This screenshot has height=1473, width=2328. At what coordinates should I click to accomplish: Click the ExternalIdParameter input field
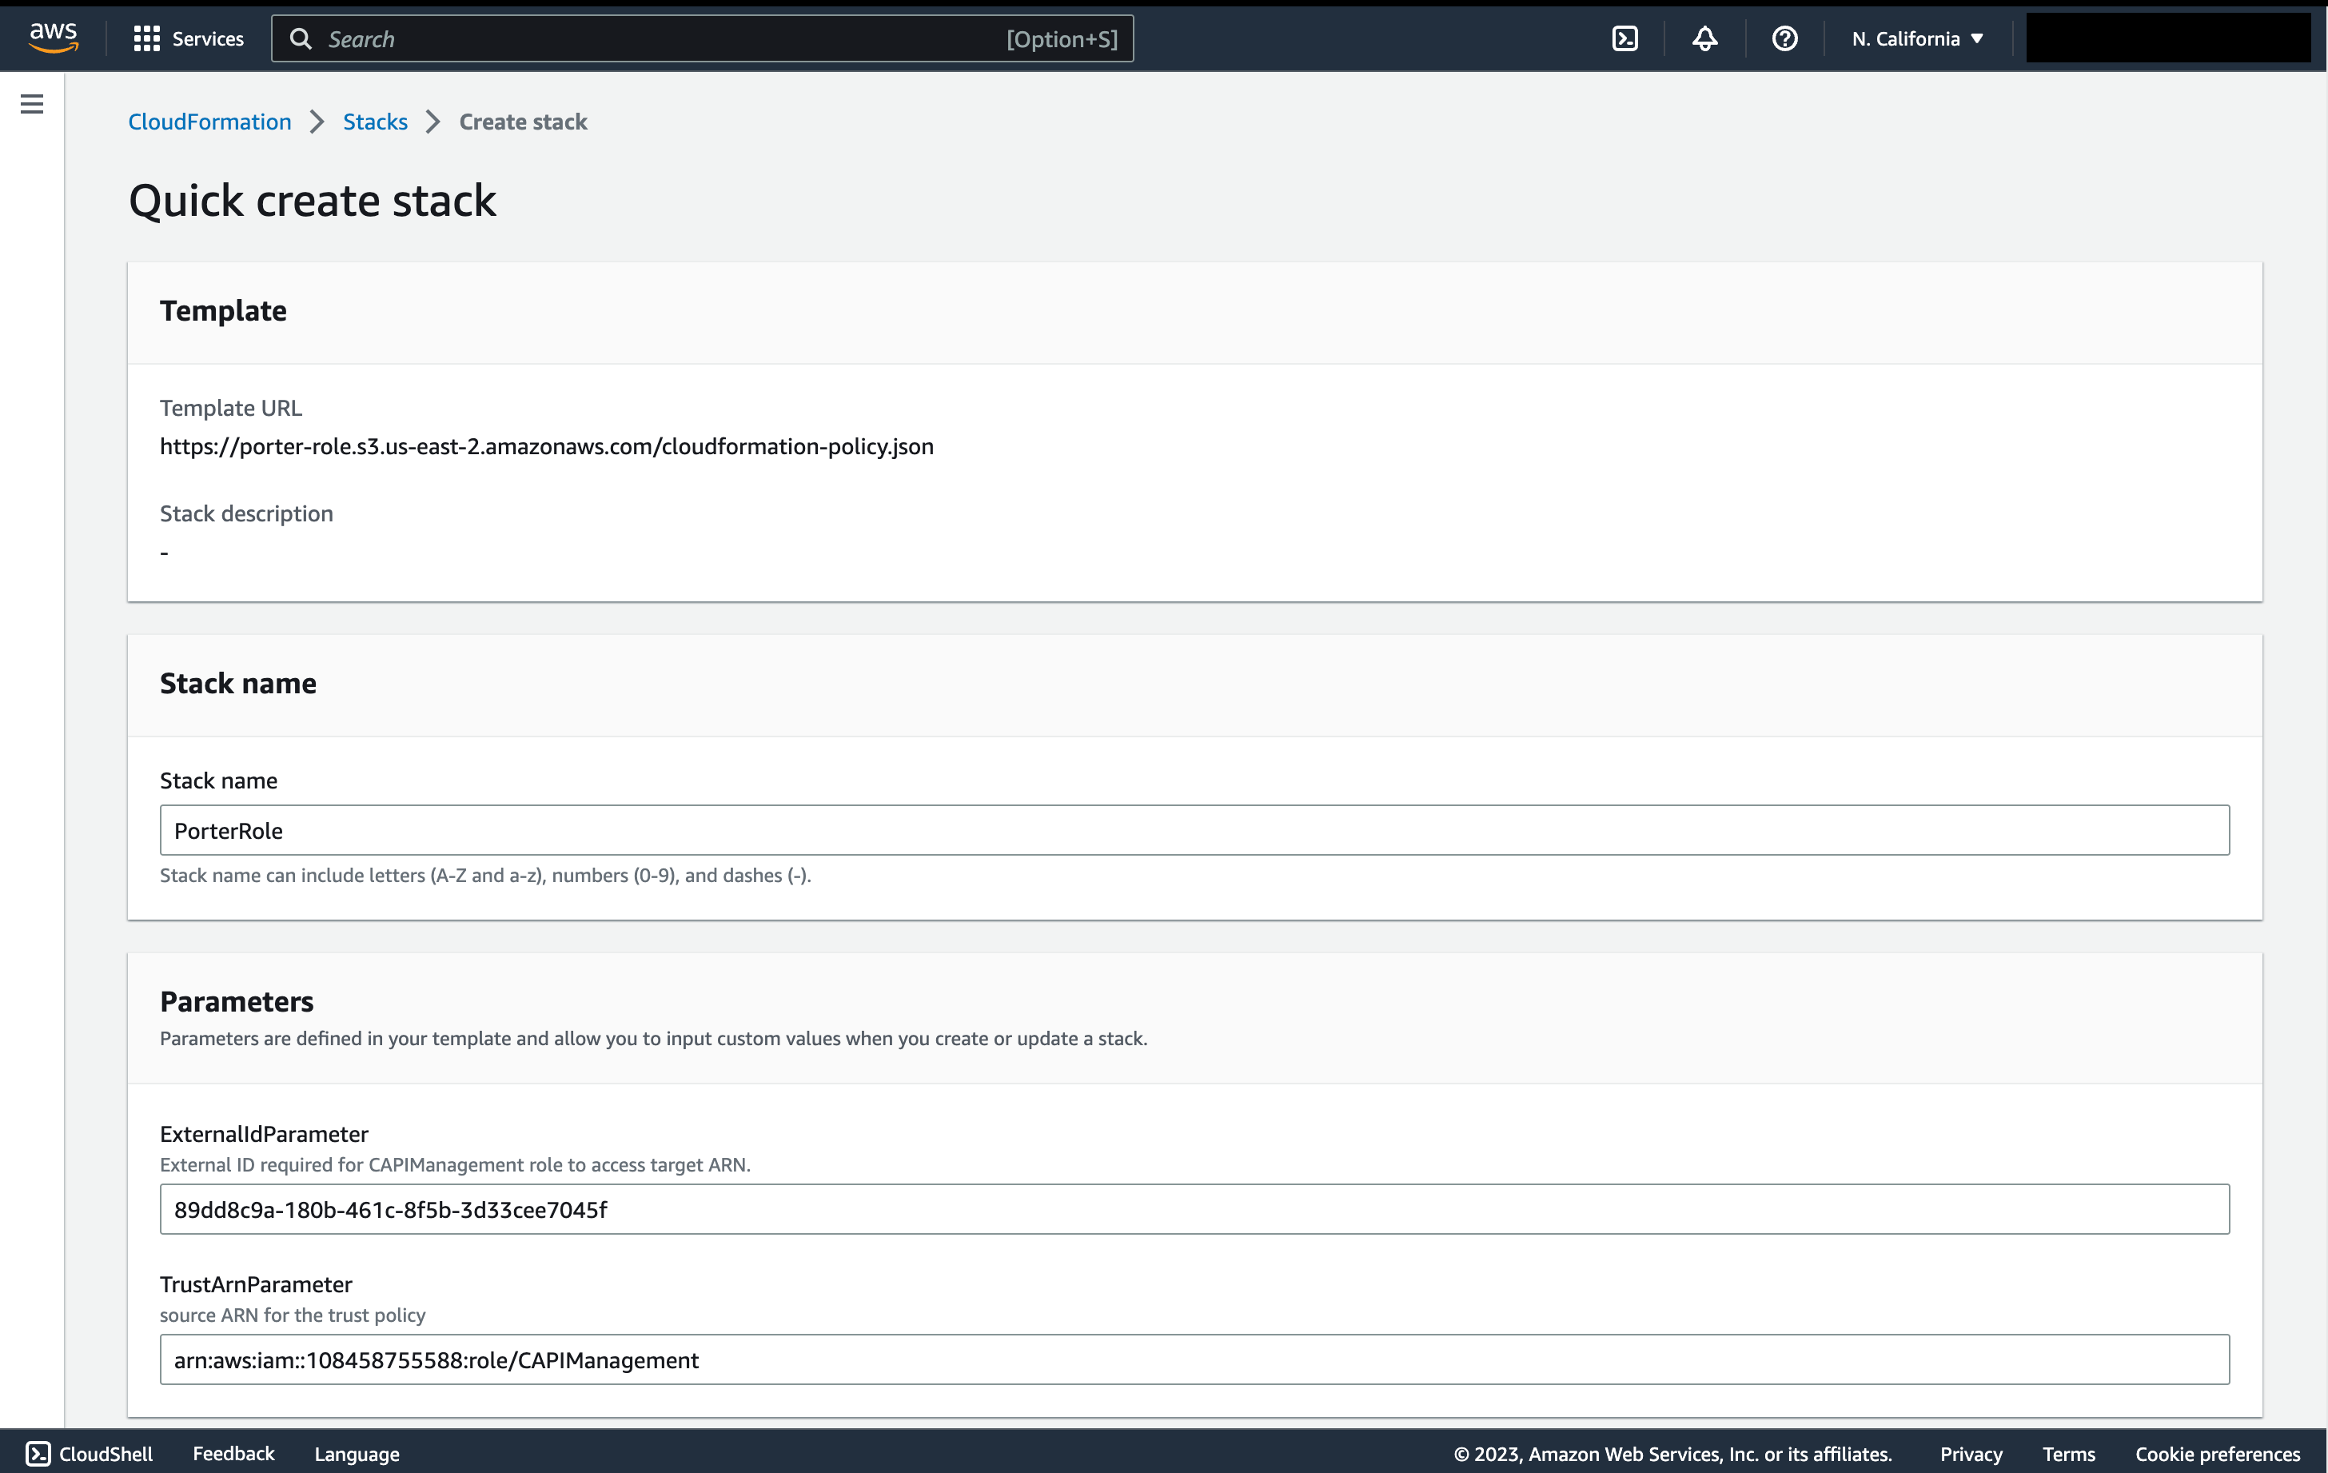1195,1209
